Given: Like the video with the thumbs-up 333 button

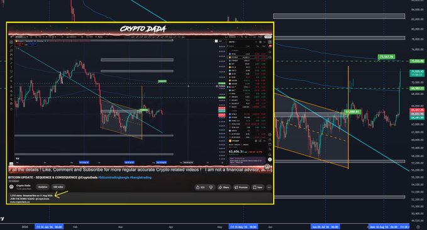Looking at the screenshot, I should click(200, 187).
